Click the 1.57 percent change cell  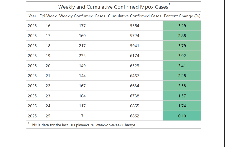182,96
